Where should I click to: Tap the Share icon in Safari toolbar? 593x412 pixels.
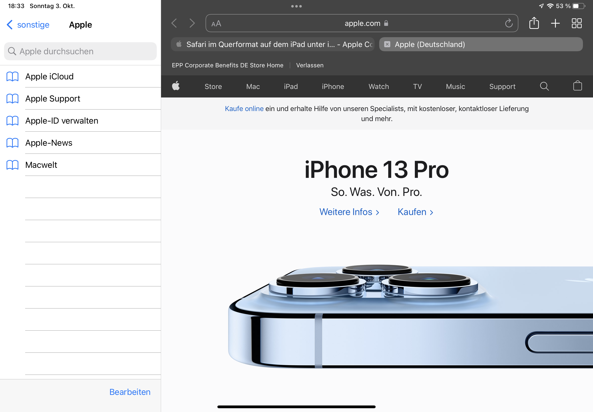pyautogui.click(x=534, y=23)
